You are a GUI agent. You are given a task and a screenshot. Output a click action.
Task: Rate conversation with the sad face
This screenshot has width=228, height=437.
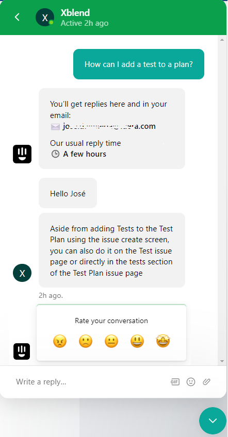coord(86,341)
